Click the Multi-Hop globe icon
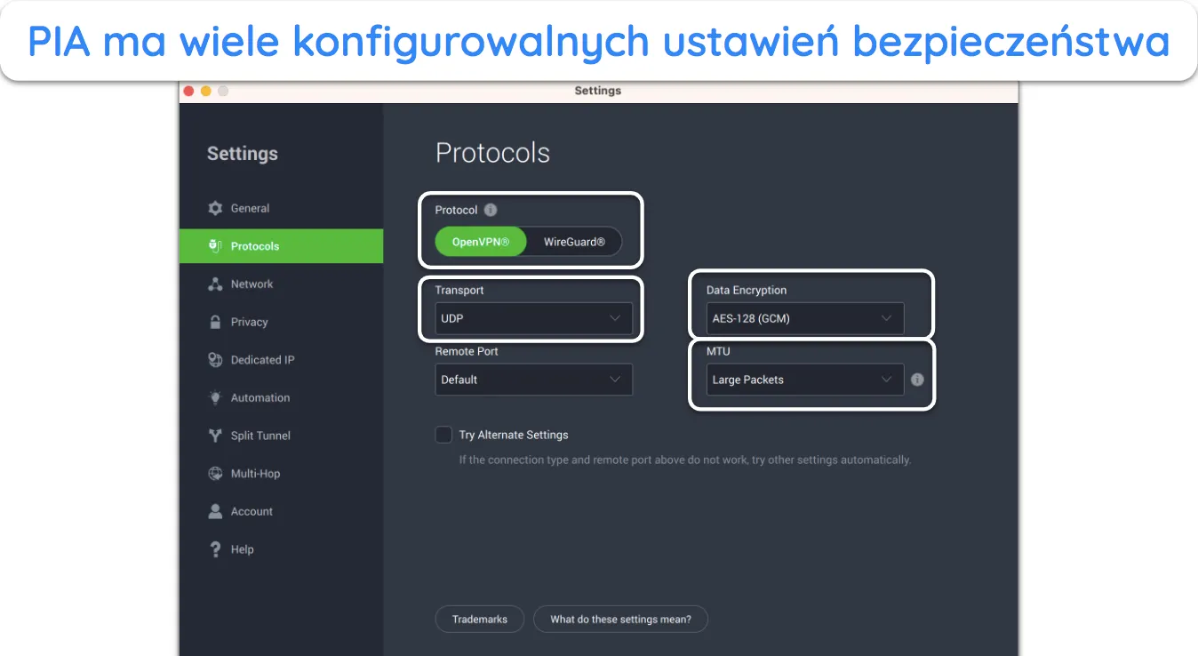Image resolution: width=1198 pixels, height=656 pixels. coord(215,474)
